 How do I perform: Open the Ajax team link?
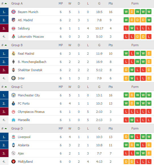tap(21, 153)
